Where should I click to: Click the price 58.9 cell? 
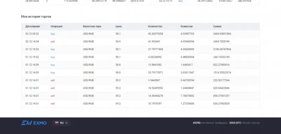coord(118,41)
